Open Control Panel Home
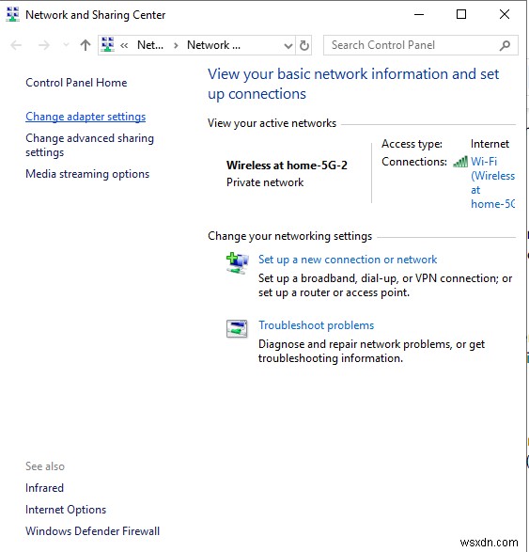Screen dimensions: 529x552 pos(76,83)
